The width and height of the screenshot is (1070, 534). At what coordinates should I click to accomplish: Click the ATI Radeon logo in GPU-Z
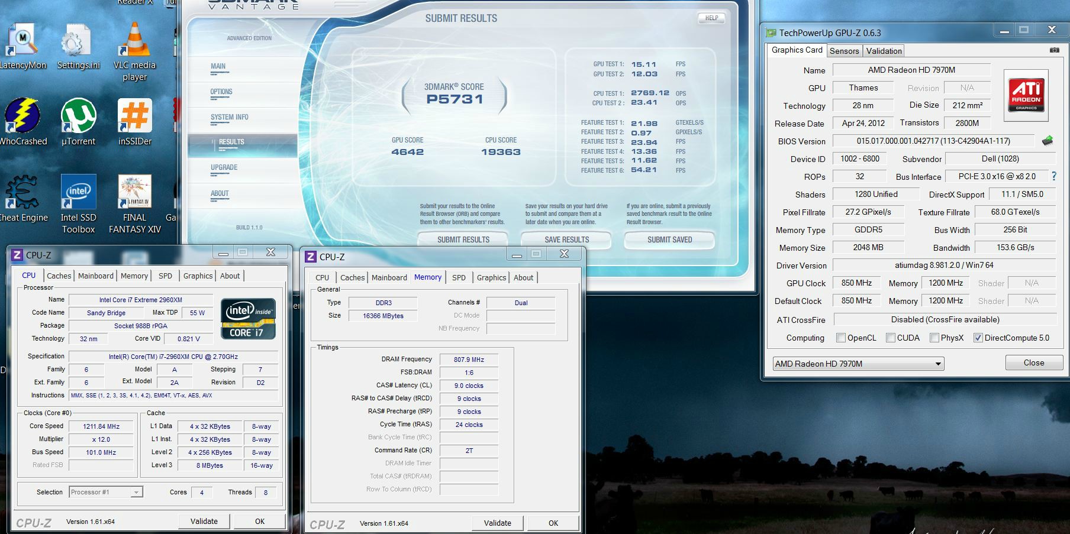point(1027,95)
